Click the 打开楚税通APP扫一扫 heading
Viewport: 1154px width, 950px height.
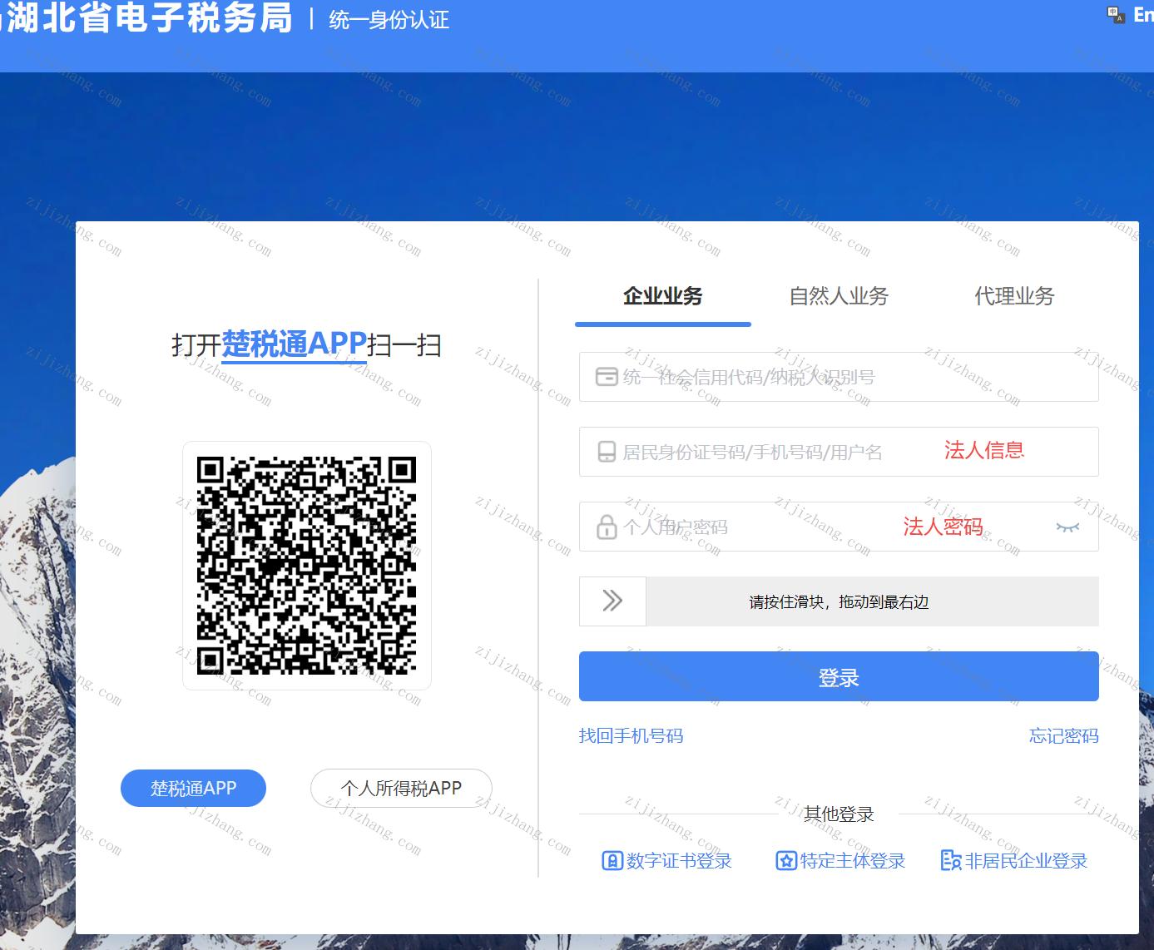pyautogui.click(x=306, y=344)
